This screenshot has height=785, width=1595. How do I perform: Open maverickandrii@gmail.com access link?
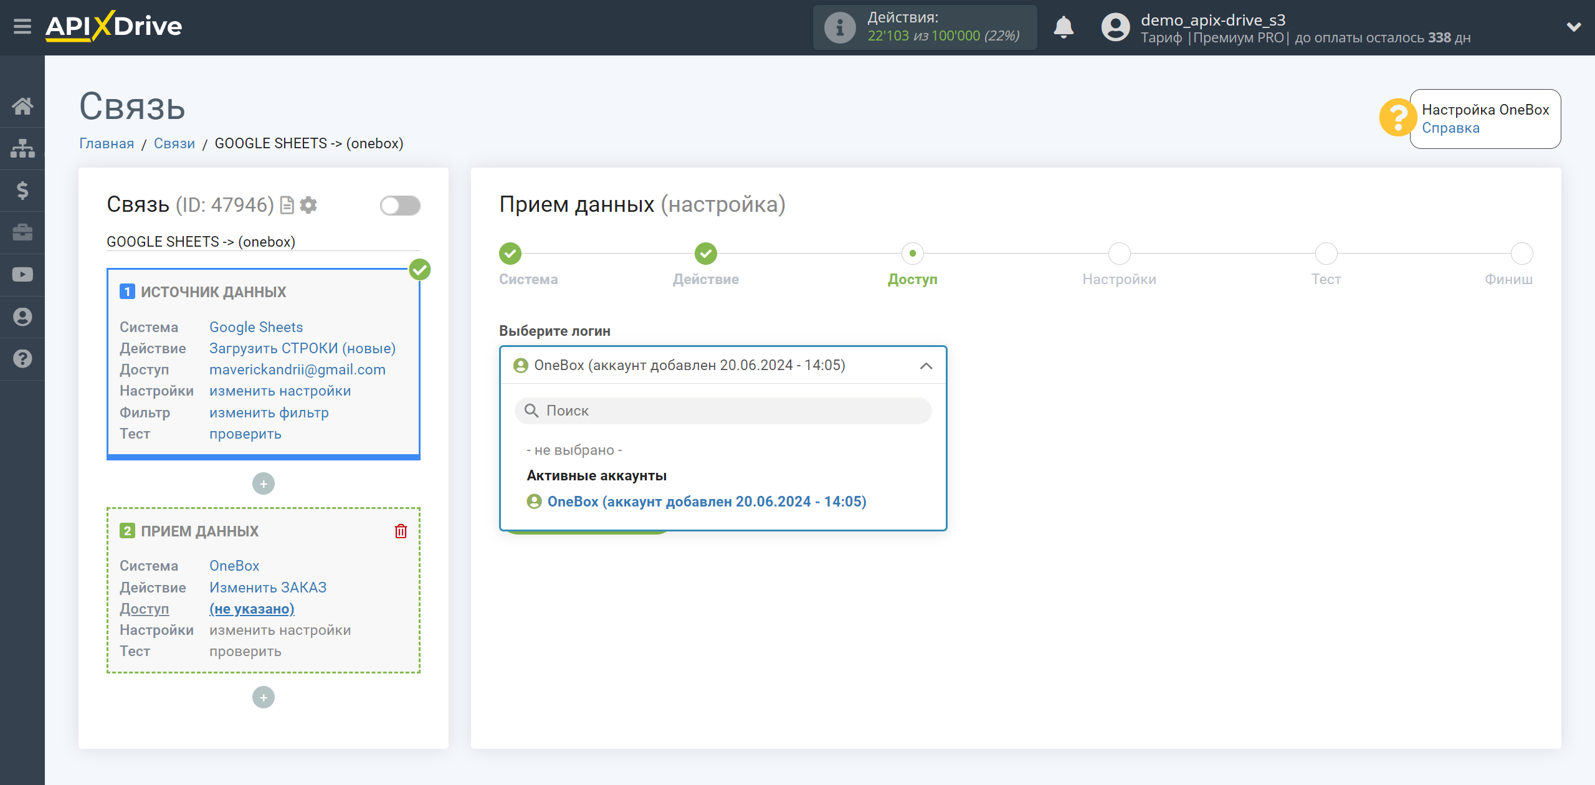click(297, 370)
